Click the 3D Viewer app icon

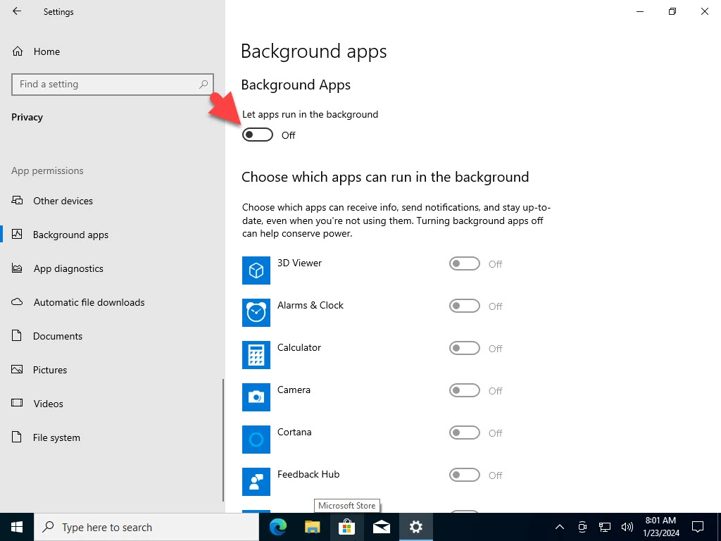click(256, 270)
